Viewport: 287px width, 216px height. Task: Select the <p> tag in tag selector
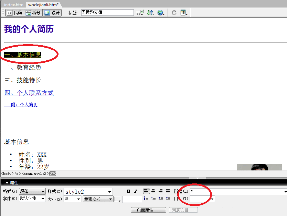[x=18, y=173]
